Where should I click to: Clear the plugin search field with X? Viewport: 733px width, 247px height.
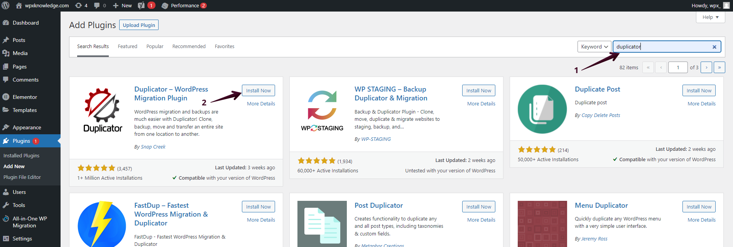tap(714, 47)
